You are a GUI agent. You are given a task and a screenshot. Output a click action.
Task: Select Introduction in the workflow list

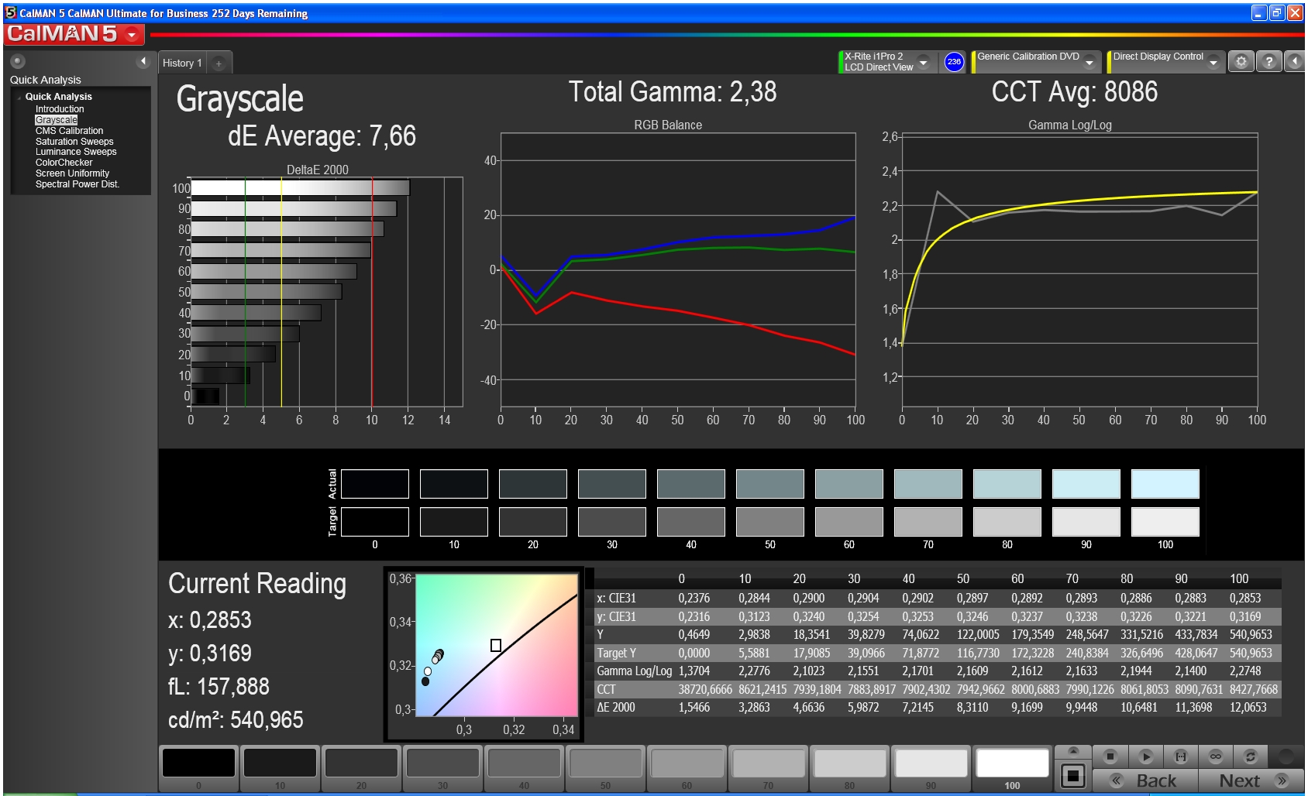point(60,109)
